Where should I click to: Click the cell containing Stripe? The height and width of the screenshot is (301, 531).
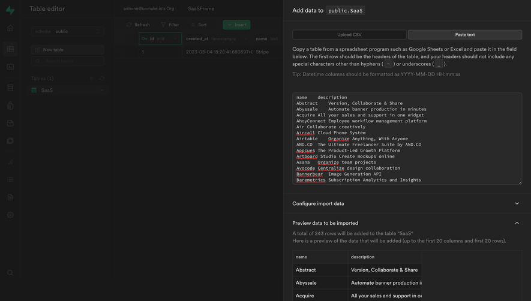(x=266, y=52)
